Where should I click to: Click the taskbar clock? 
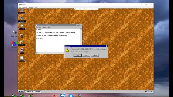coord(150,92)
